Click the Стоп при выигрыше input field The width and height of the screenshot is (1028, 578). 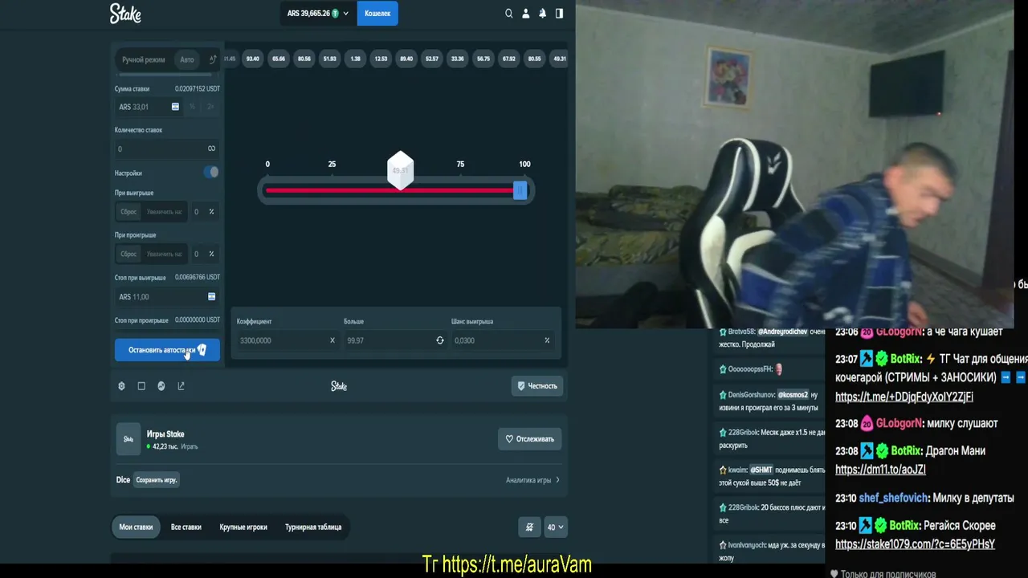coord(167,296)
